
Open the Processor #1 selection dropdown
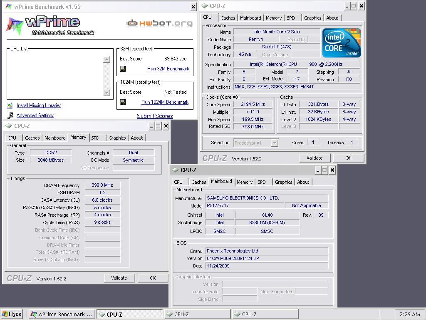[x=275, y=143]
